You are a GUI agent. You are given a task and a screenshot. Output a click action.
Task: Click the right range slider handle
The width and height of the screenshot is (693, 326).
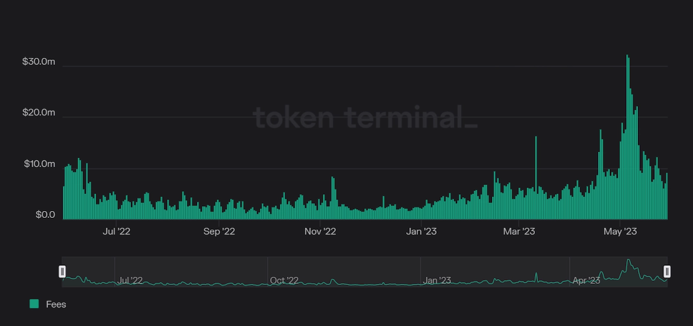[x=667, y=272]
